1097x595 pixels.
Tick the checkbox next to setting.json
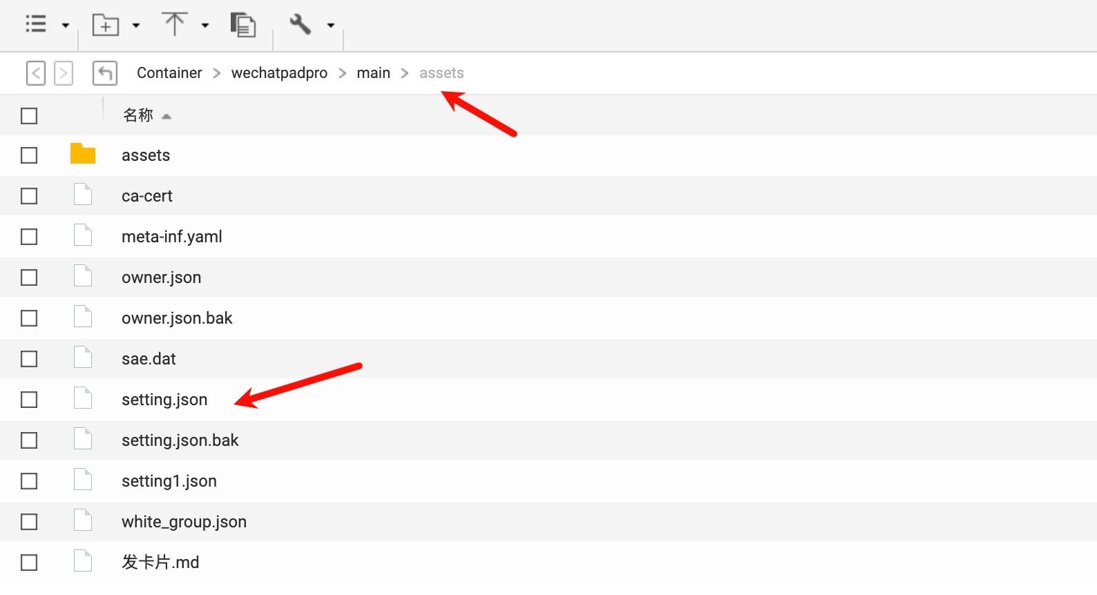coord(29,400)
